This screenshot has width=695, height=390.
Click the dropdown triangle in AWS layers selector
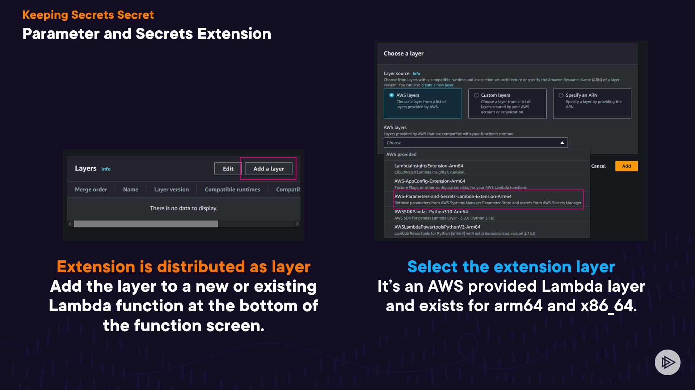(562, 143)
